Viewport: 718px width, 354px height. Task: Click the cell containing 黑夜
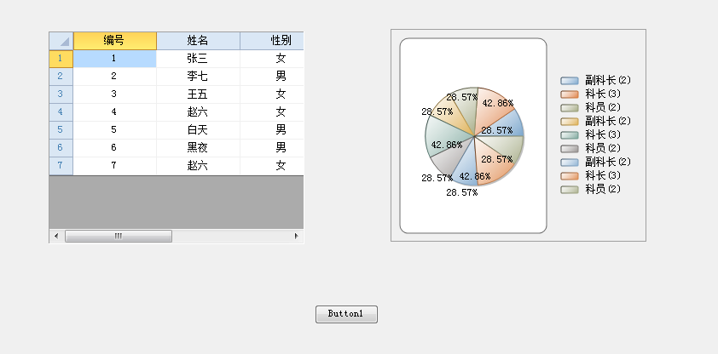(199, 148)
